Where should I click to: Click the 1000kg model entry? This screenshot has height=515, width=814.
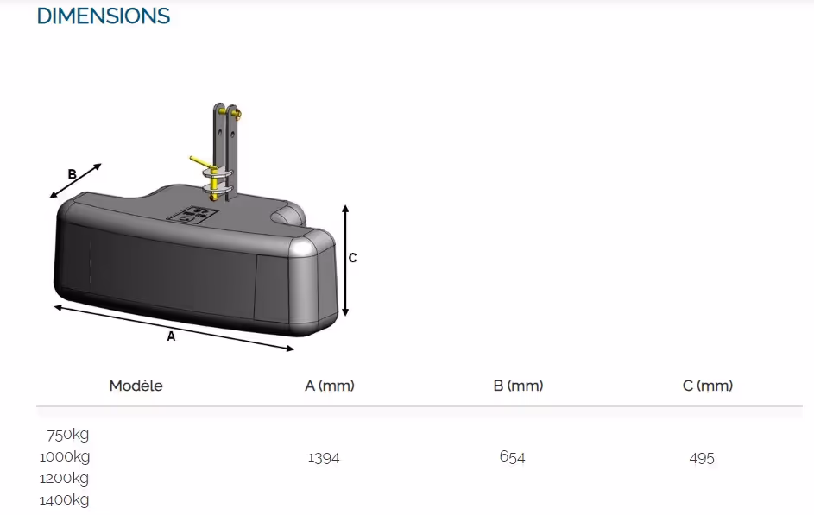point(65,456)
